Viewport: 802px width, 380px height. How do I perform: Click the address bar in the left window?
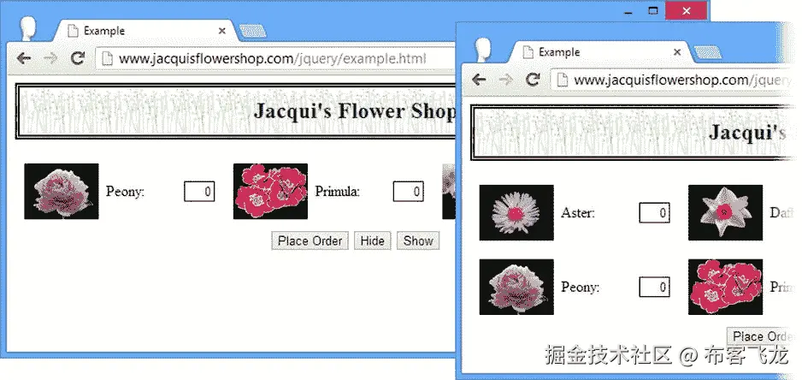click(x=275, y=58)
